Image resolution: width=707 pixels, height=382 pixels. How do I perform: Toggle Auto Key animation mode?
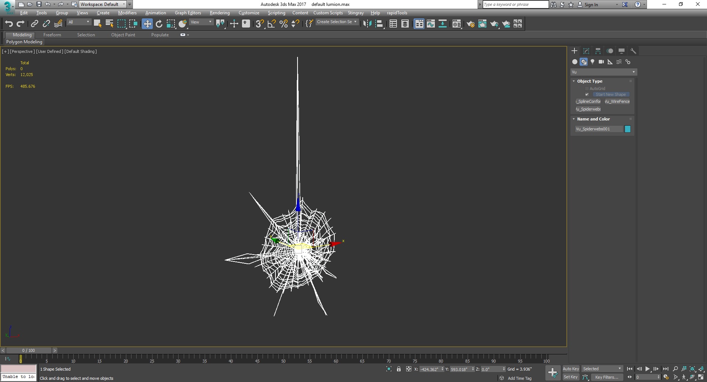coord(571,369)
